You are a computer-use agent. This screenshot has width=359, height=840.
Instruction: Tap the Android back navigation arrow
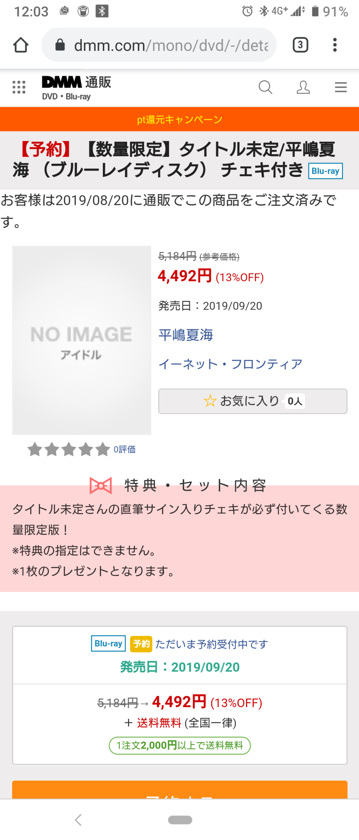(x=78, y=820)
